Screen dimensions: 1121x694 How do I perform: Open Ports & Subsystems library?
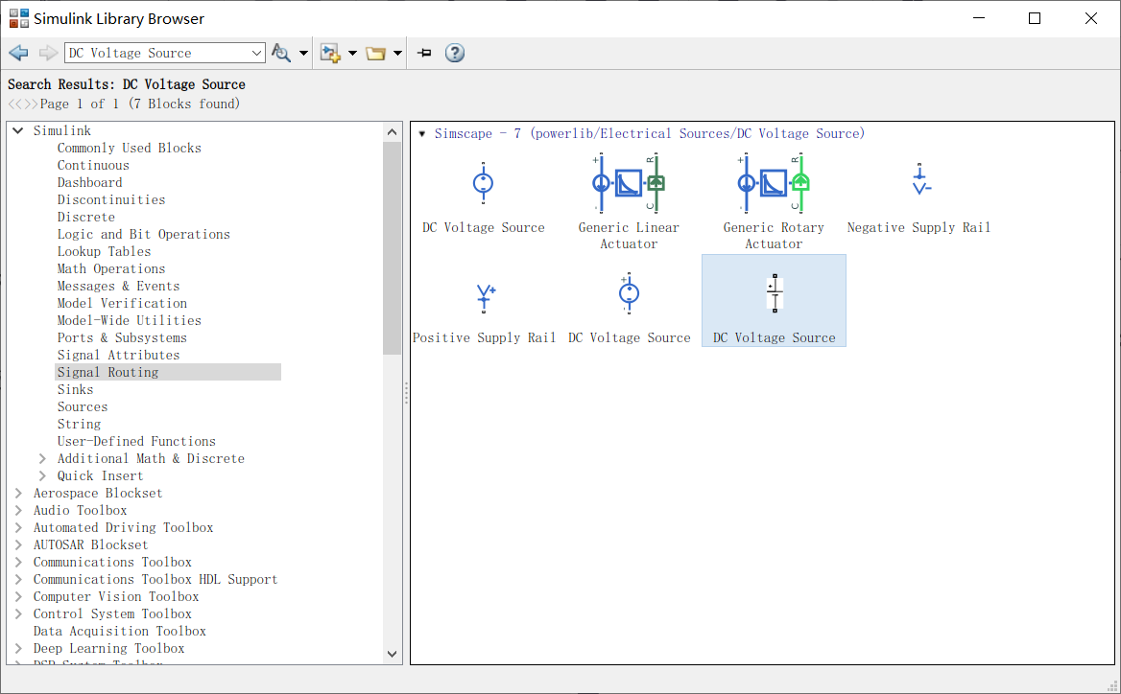coord(122,337)
